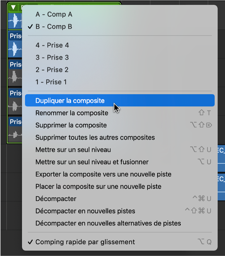Select take "1 - Prise 1"
This screenshot has height=256, width=225.
point(51,82)
